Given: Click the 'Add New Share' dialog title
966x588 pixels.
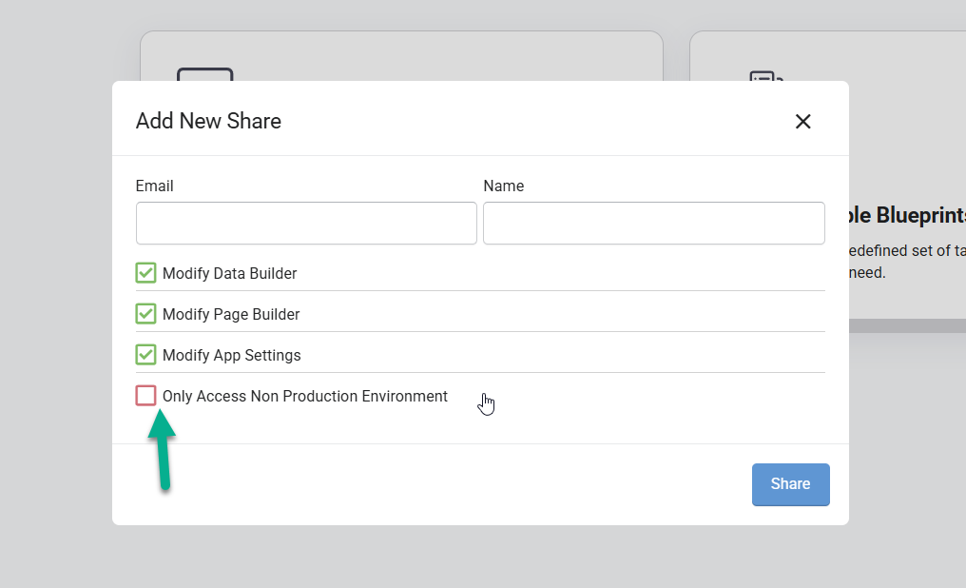Looking at the screenshot, I should [208, 121].
